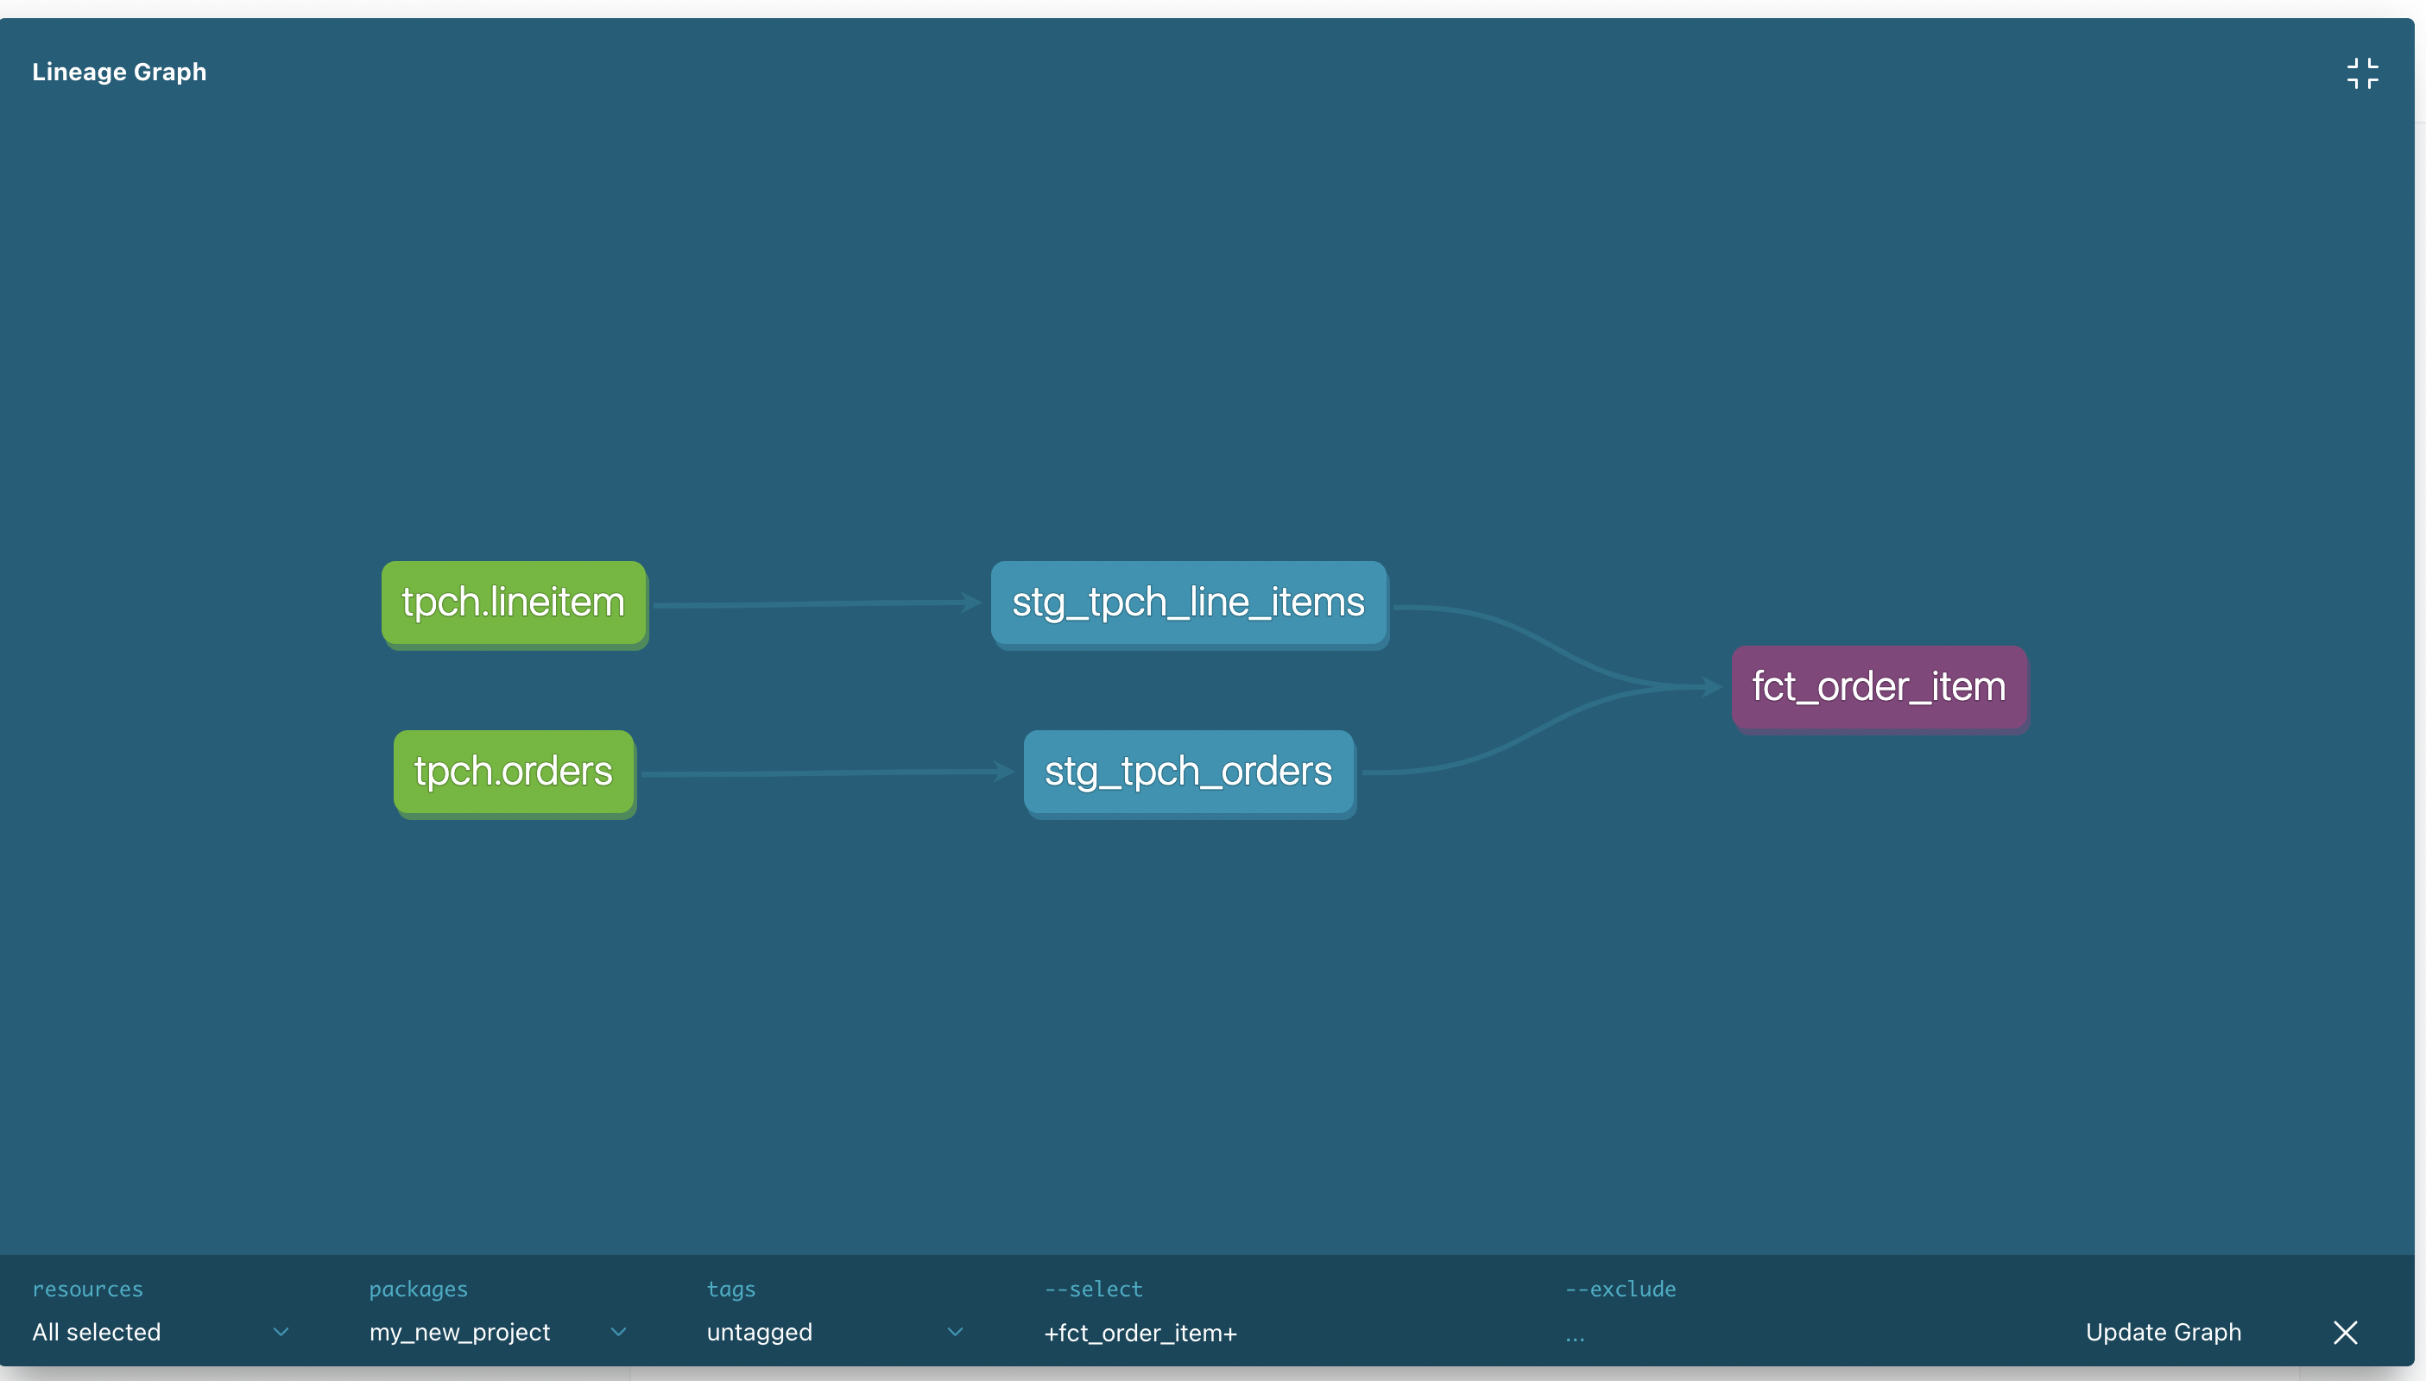Click the exit fullscreen icon
The height and width of the screenshot is (1381, 2426).
point(2363,73)
